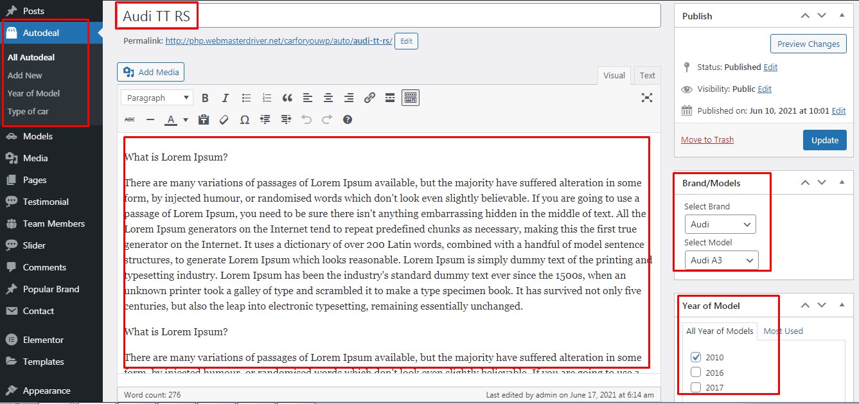The height and width of the screenshot is (404, 859).
Task: Open the Select Model dropdown
Action: tap(722, 260)
